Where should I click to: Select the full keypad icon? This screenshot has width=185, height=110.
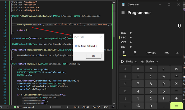point(124,53)
